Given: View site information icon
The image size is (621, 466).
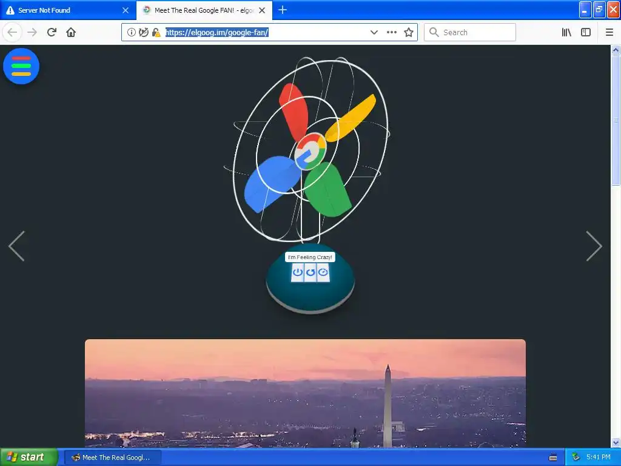Looking at the screenshot, I should point(132,33).
